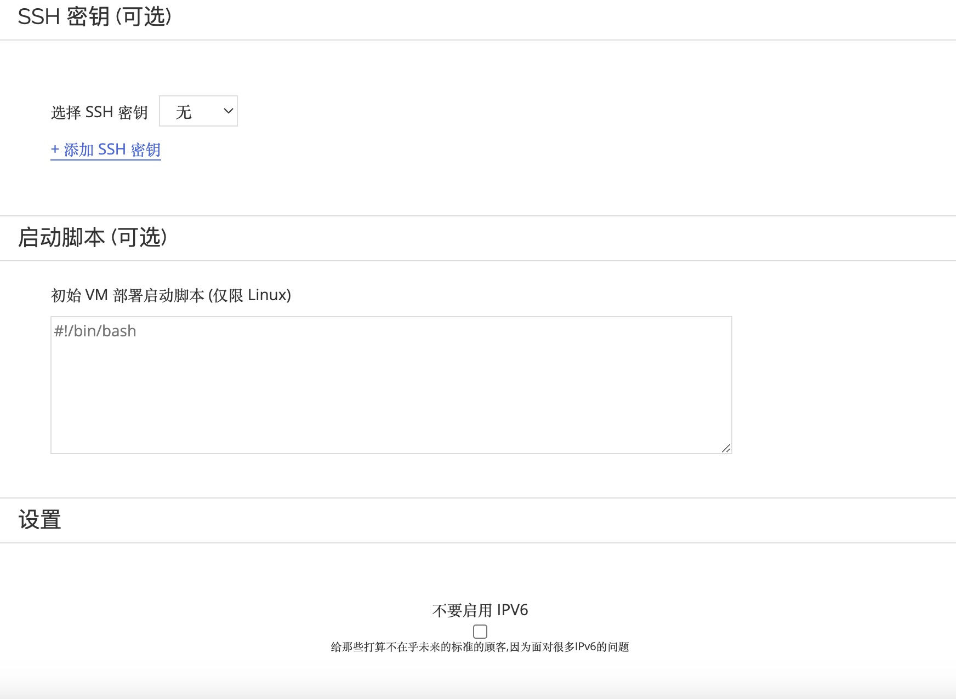Select the 无 option text in the dropdown
956x699 pixels.
coord(184,112)
